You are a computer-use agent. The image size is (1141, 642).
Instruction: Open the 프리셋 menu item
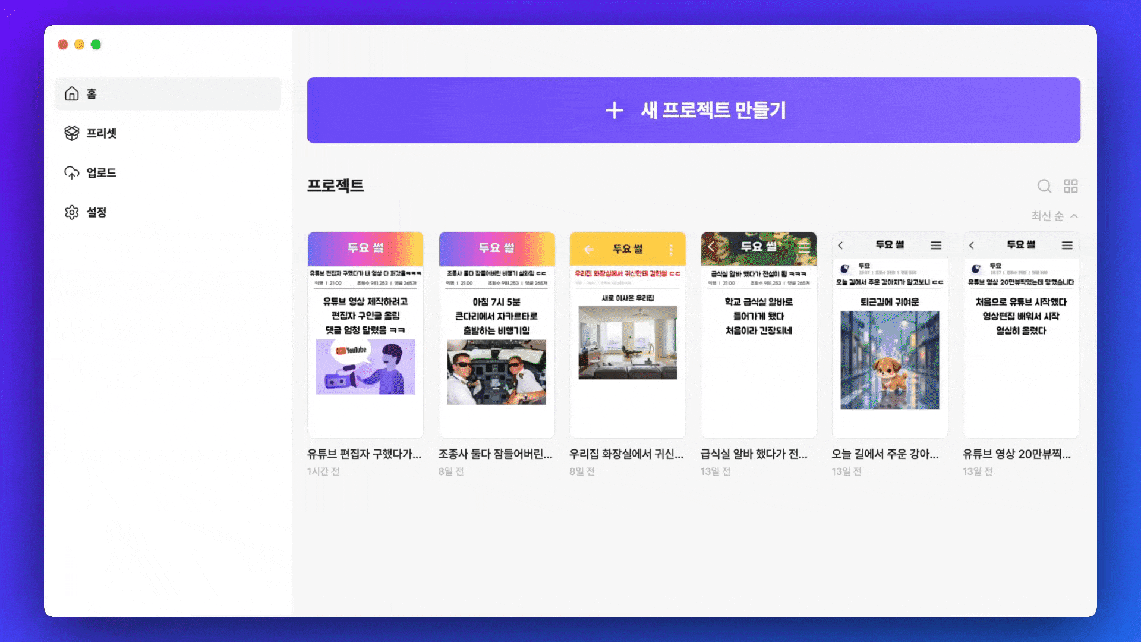tap(101, 133)
